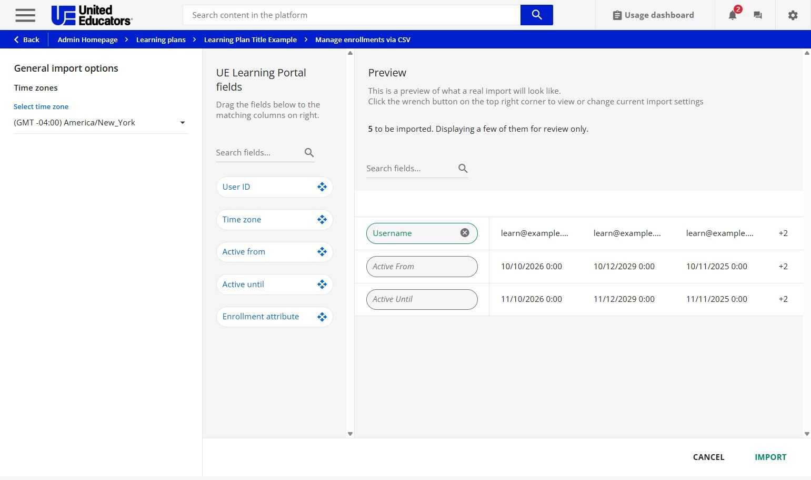The image size is (811, 480).
Task: Click search icon in Preview panel
Action: coord(463,169)
